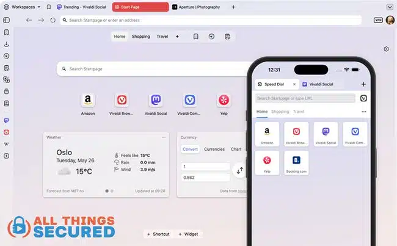Switch to Currencies tab in Currency widget
The width and height of the screenshot is (397, 246).
[214, 149]
